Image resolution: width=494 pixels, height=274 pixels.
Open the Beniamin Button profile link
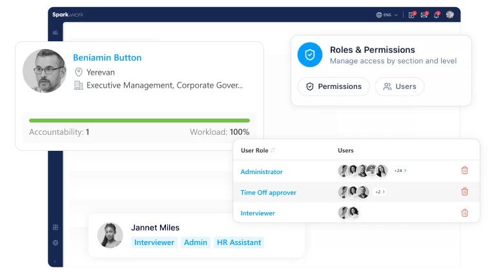pyautogui.click(x=107, y=57)
